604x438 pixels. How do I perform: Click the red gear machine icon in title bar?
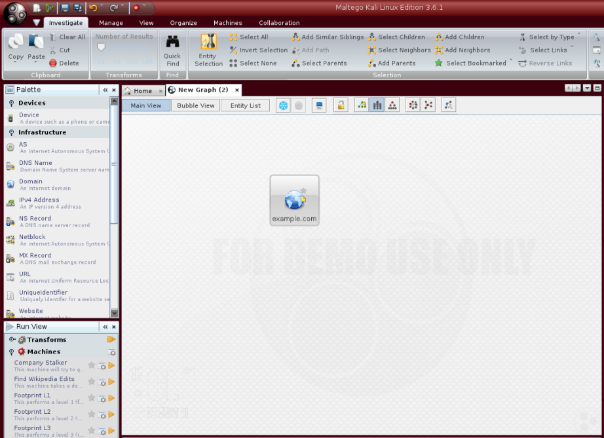coord(136,8)
